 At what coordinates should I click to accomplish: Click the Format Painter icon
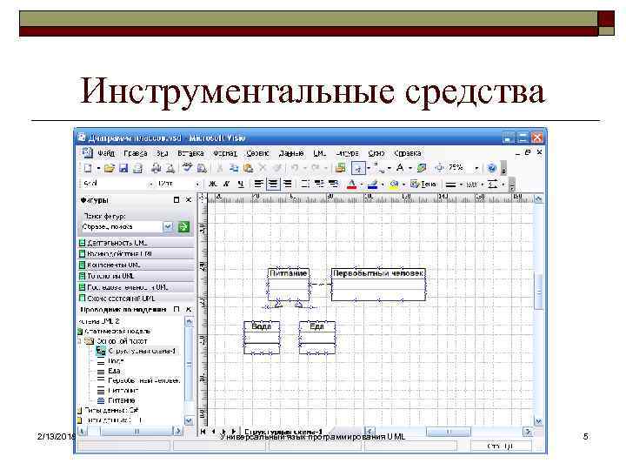coord(277,168)
